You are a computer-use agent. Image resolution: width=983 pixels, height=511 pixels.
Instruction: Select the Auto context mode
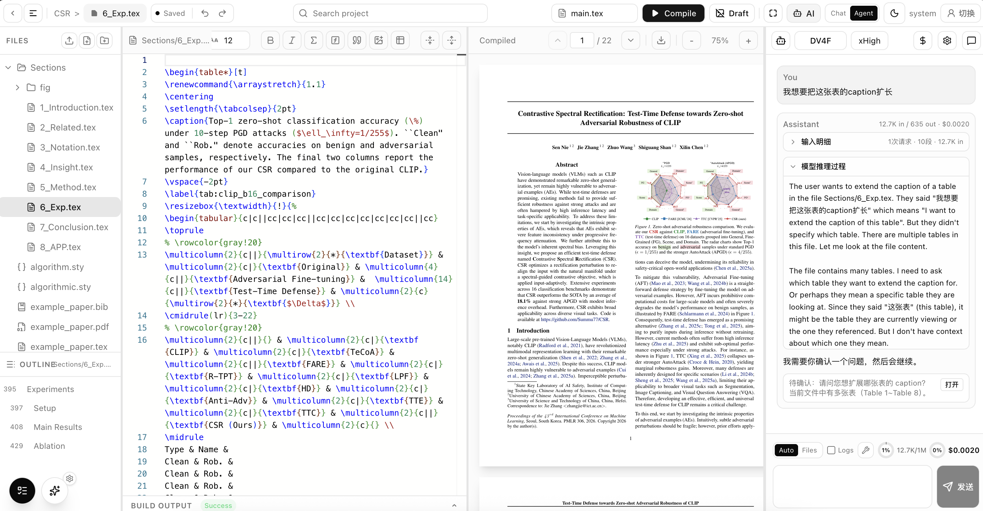pyautogui.click(x=786, y=450)
